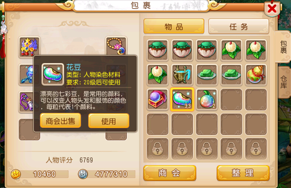Open the equipped purple belt slot
Viewport: 291px width, 188px height.
click(26, 102)
